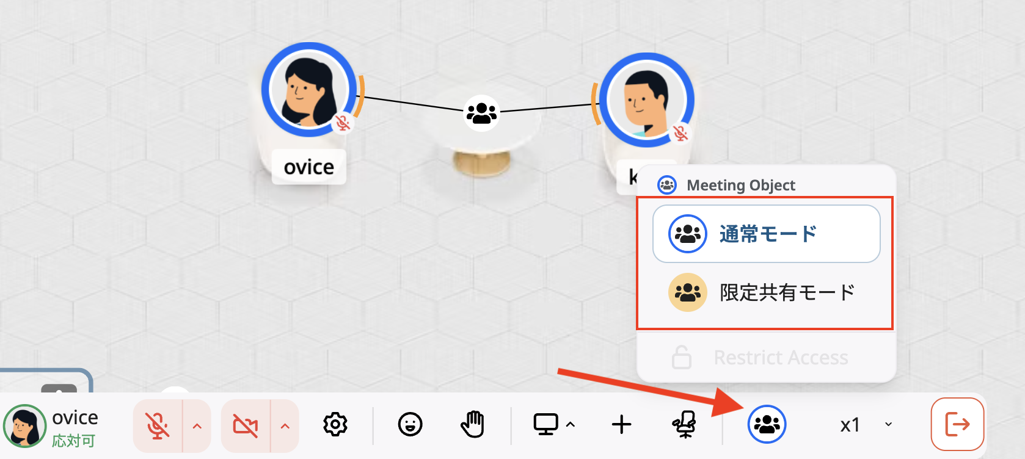Open the emoji reaction picker
The image size is (1025, 459).
tap(410, 424)
